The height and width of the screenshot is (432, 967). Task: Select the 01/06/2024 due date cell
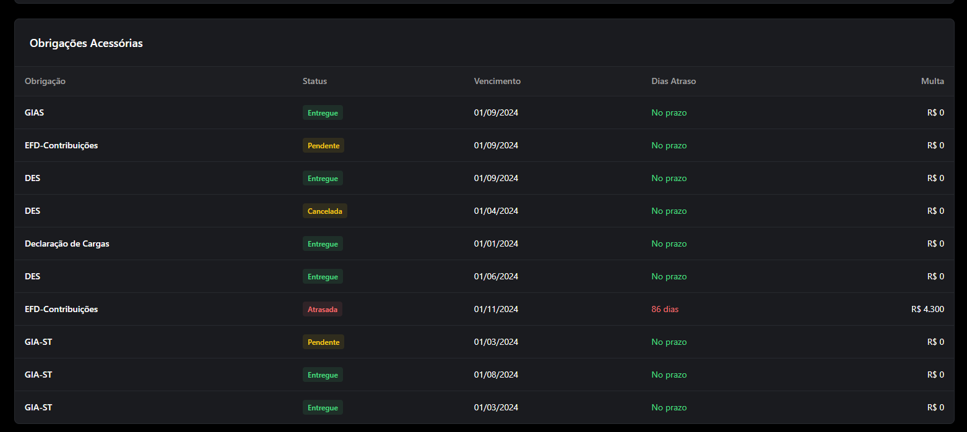point(496,276)
